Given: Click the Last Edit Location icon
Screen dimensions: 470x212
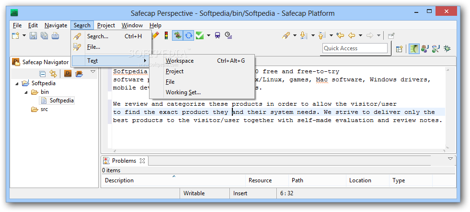Looking at the screenshot, I should point(340,35).
